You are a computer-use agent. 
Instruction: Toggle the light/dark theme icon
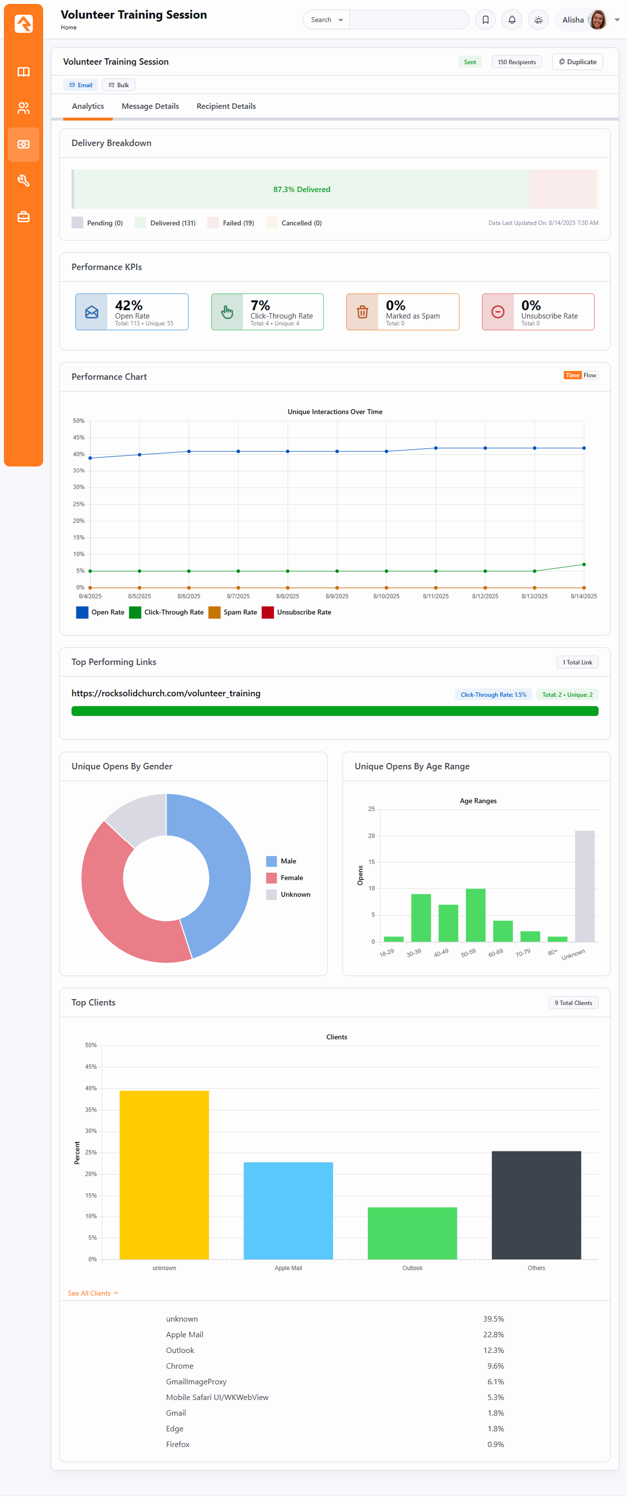point(538,20)
